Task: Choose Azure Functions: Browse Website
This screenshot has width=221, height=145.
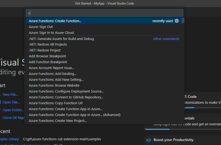Action: click(x=104, y=85)
